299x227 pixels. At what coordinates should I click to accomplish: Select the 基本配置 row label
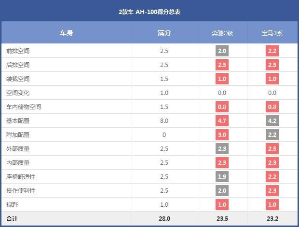18,120
